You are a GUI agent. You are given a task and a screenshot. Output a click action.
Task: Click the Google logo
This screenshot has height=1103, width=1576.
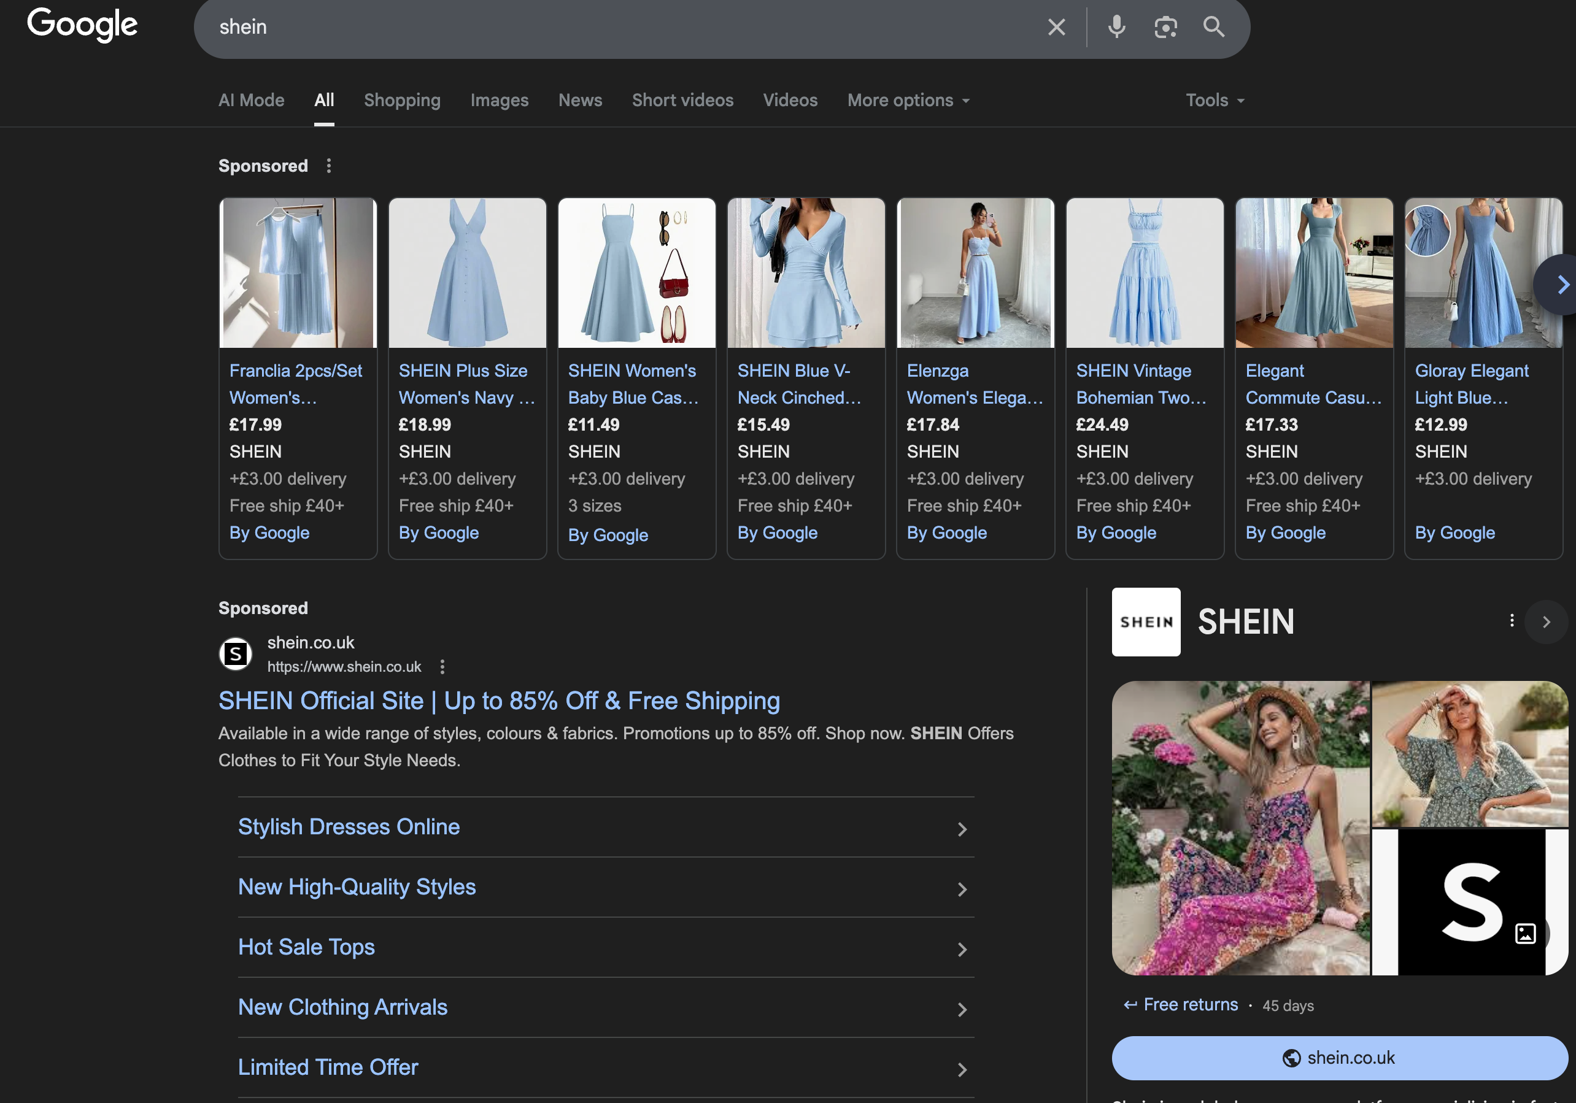(82, 25)
